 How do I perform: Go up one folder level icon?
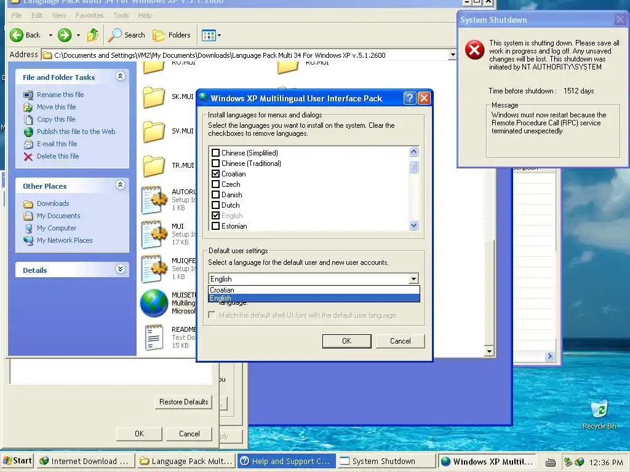click(x=93, y=35)
